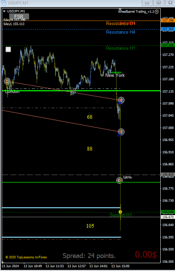Select the trade arrow marker at 157.100
175x271 pixels.
click(x=121, y=100)
